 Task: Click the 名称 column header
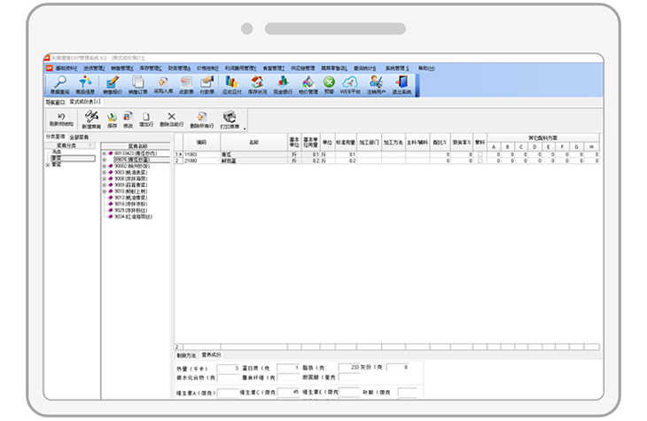pyautogui.click(x=253, y=142)
